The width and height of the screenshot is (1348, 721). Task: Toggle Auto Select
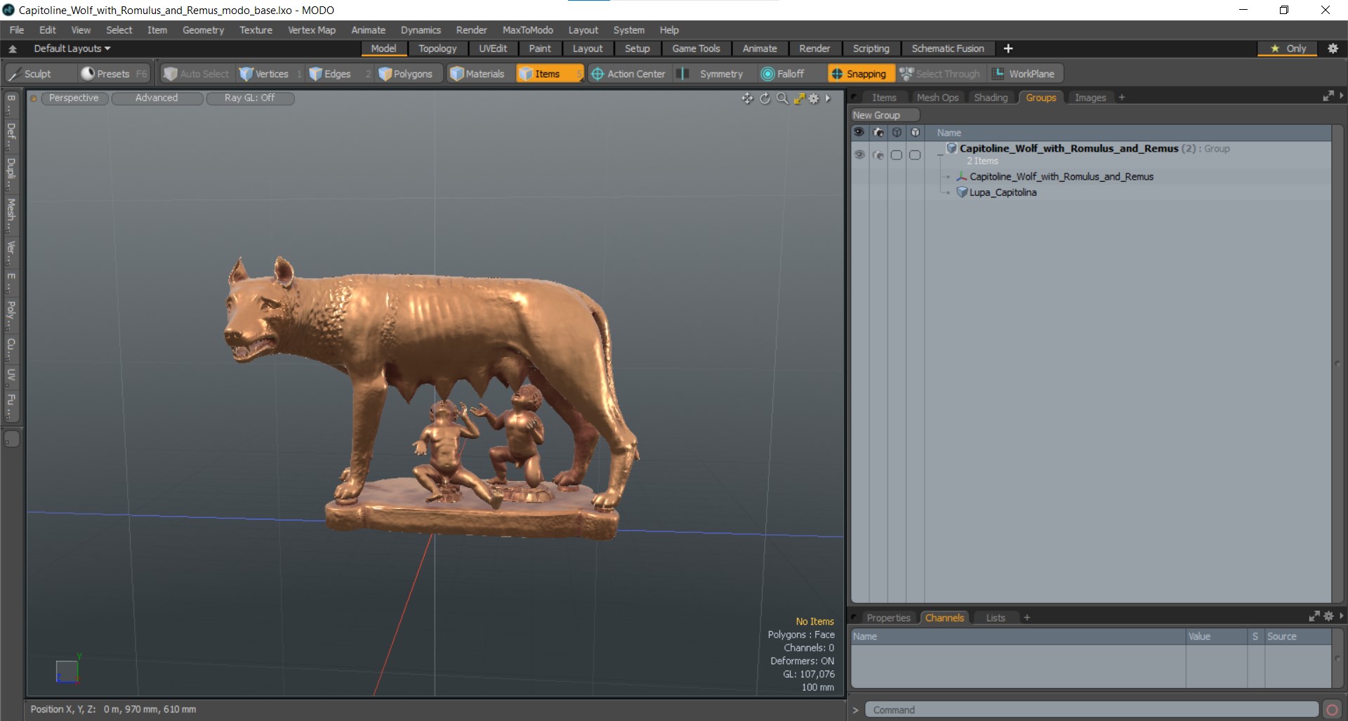coord(196,74)
